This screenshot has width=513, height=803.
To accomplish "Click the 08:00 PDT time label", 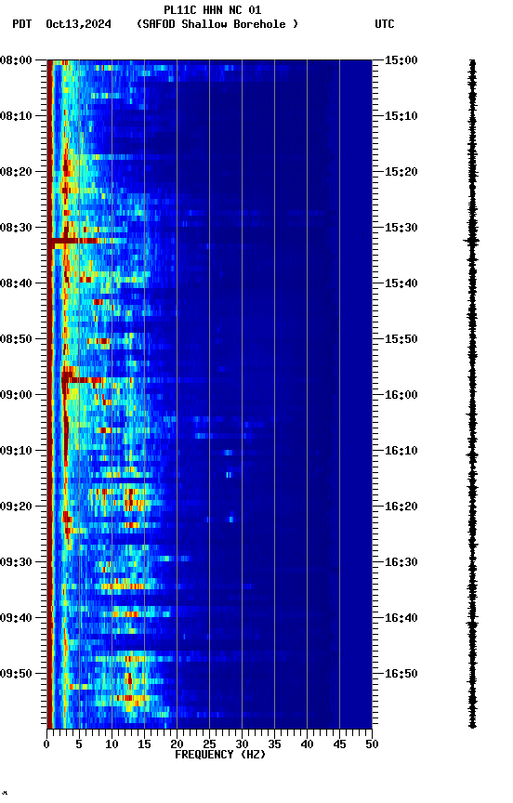I will coord(16,60).
